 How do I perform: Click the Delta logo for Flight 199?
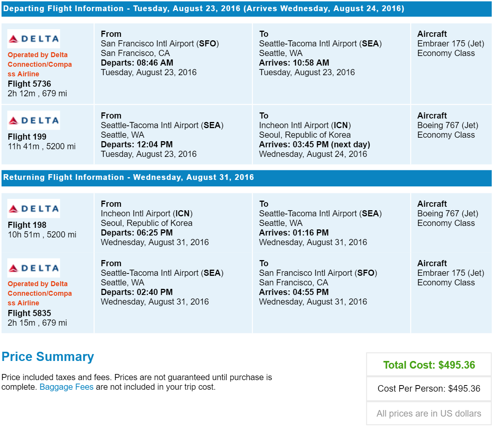pos(34,120)
